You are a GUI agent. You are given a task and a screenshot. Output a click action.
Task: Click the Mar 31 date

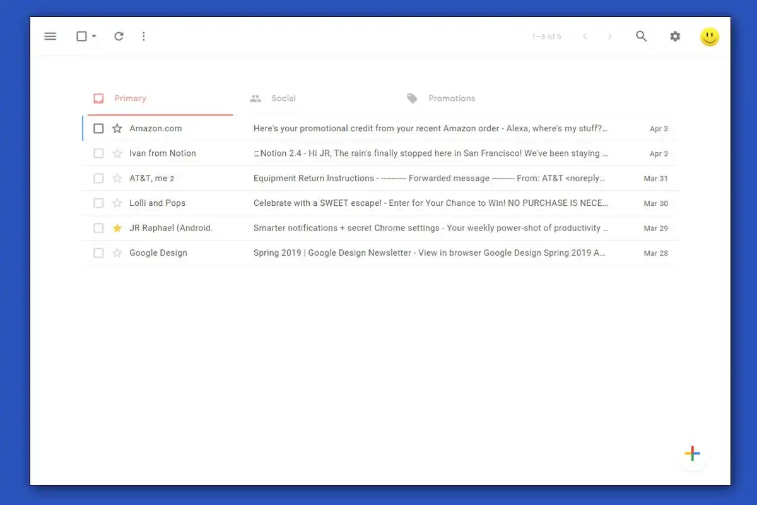(655, 179)
